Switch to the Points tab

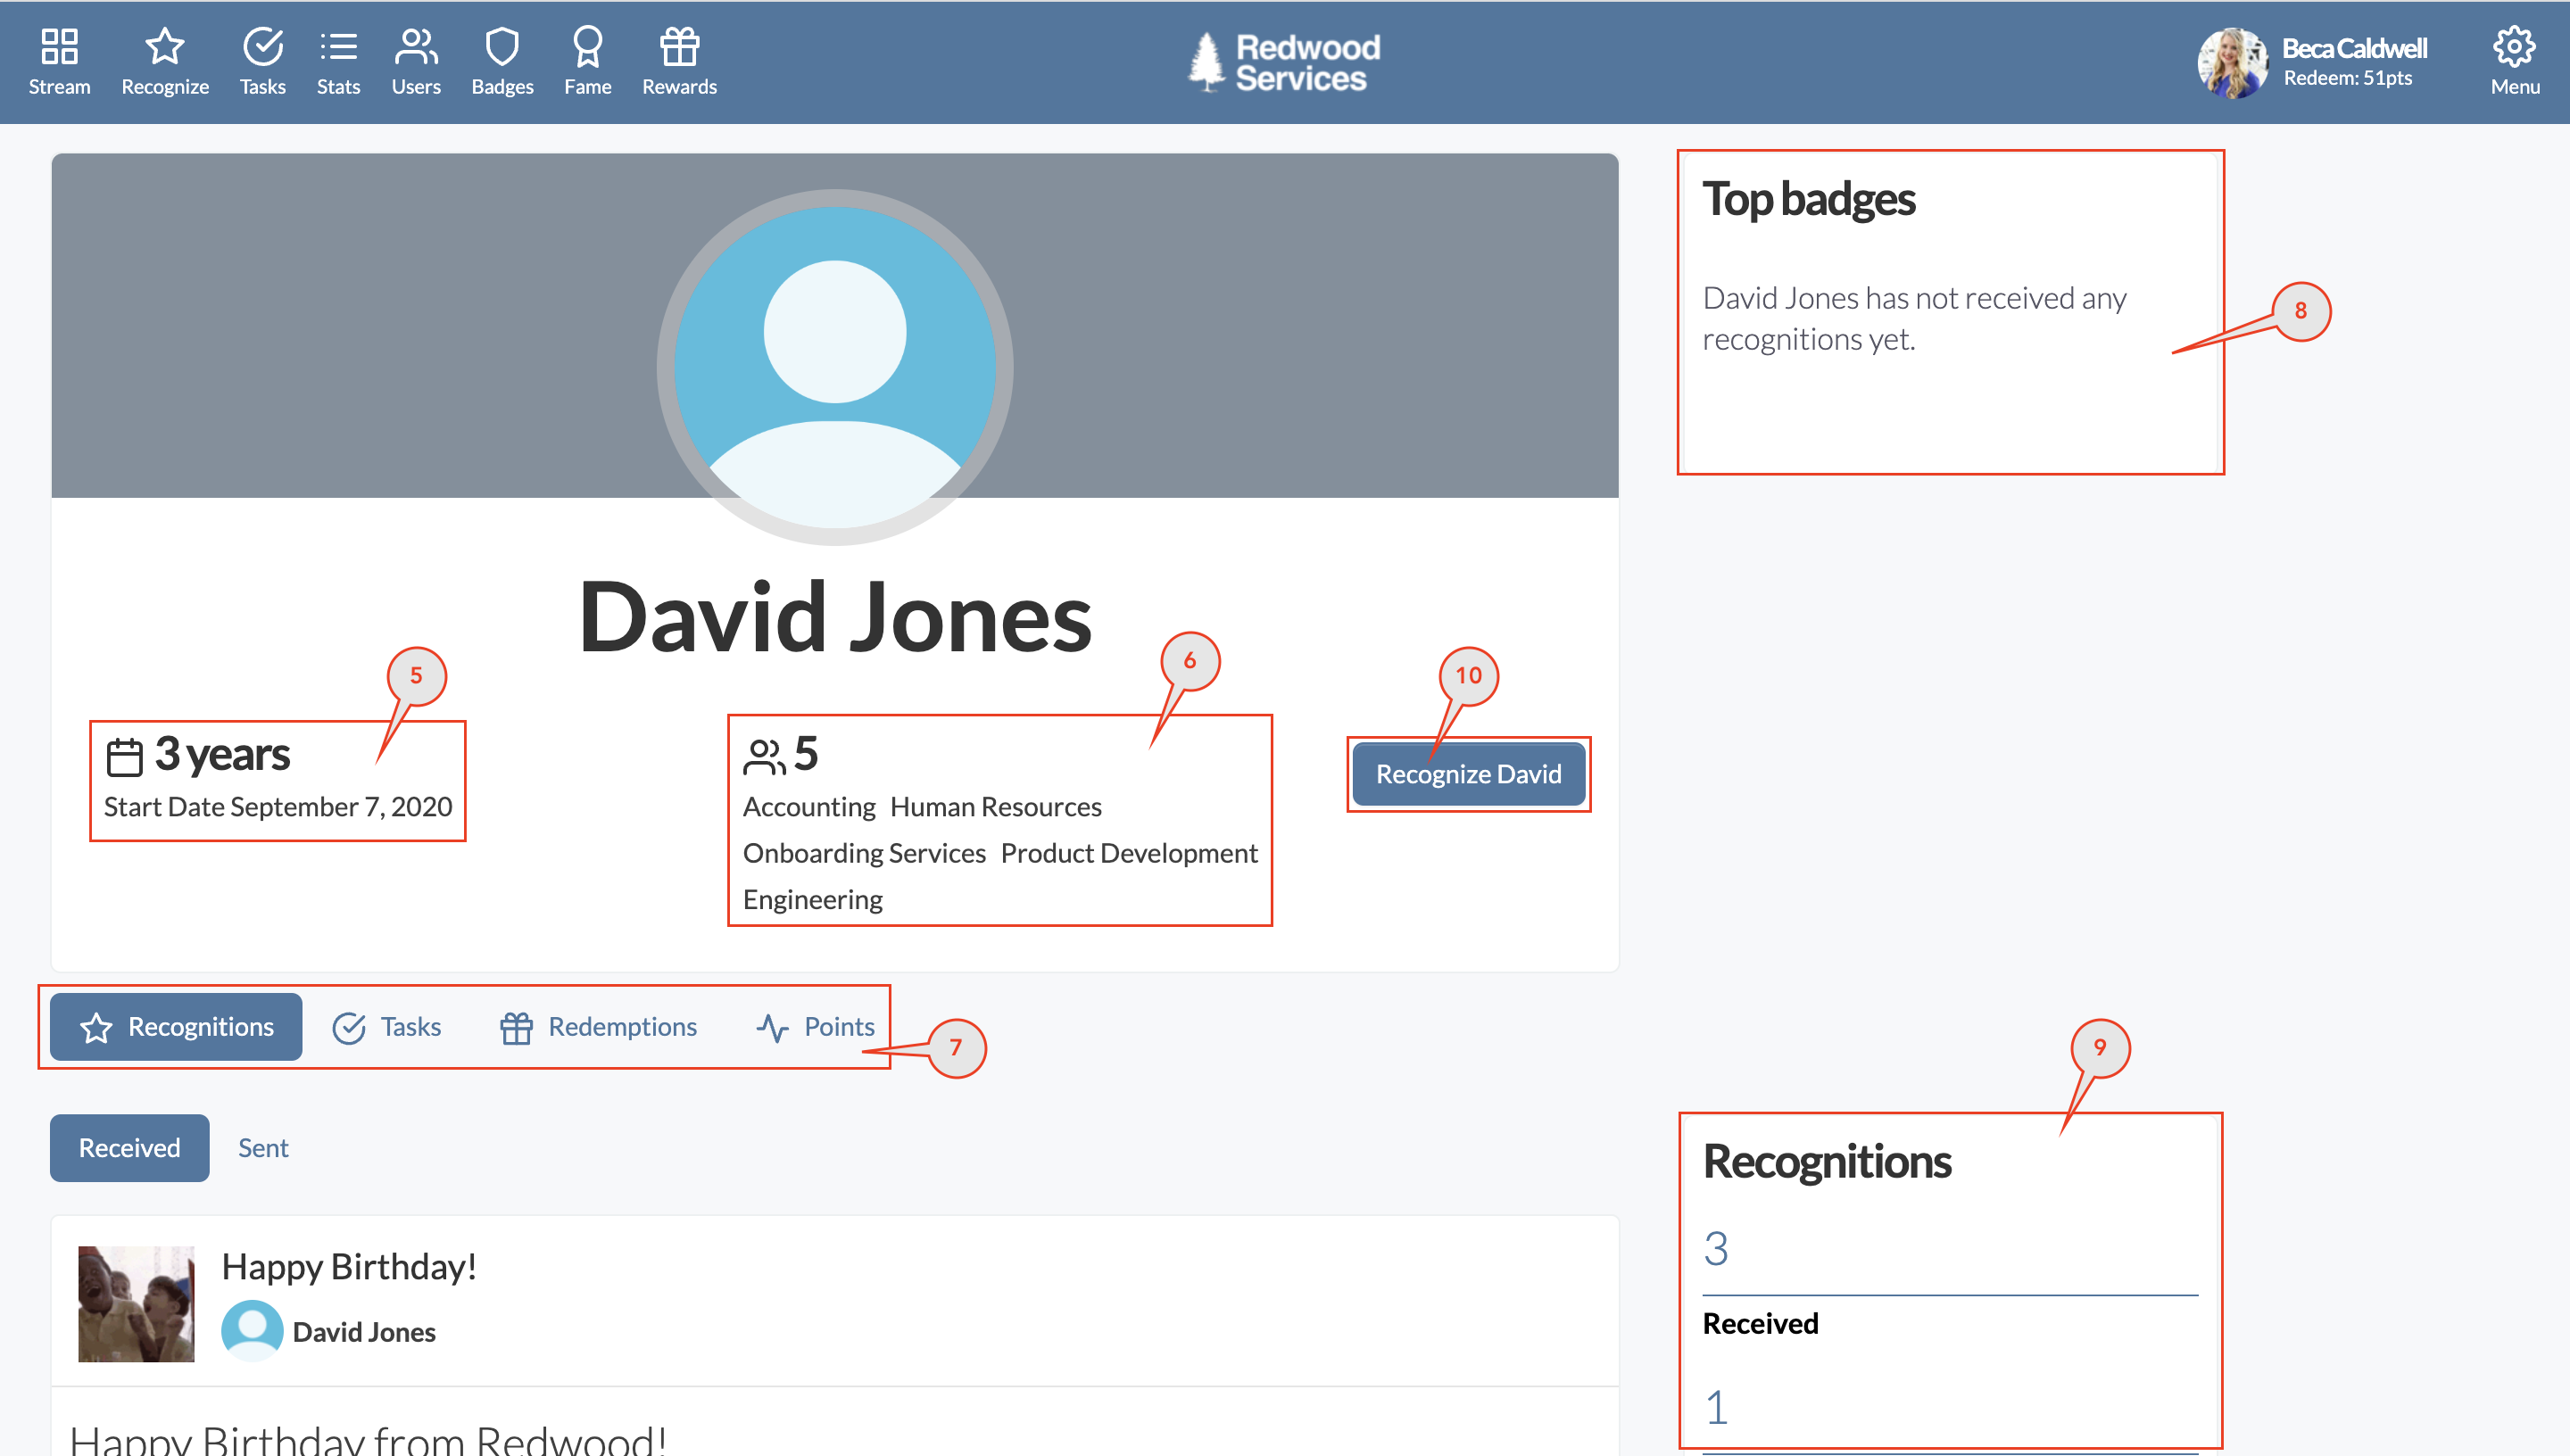pos(815,1027)
